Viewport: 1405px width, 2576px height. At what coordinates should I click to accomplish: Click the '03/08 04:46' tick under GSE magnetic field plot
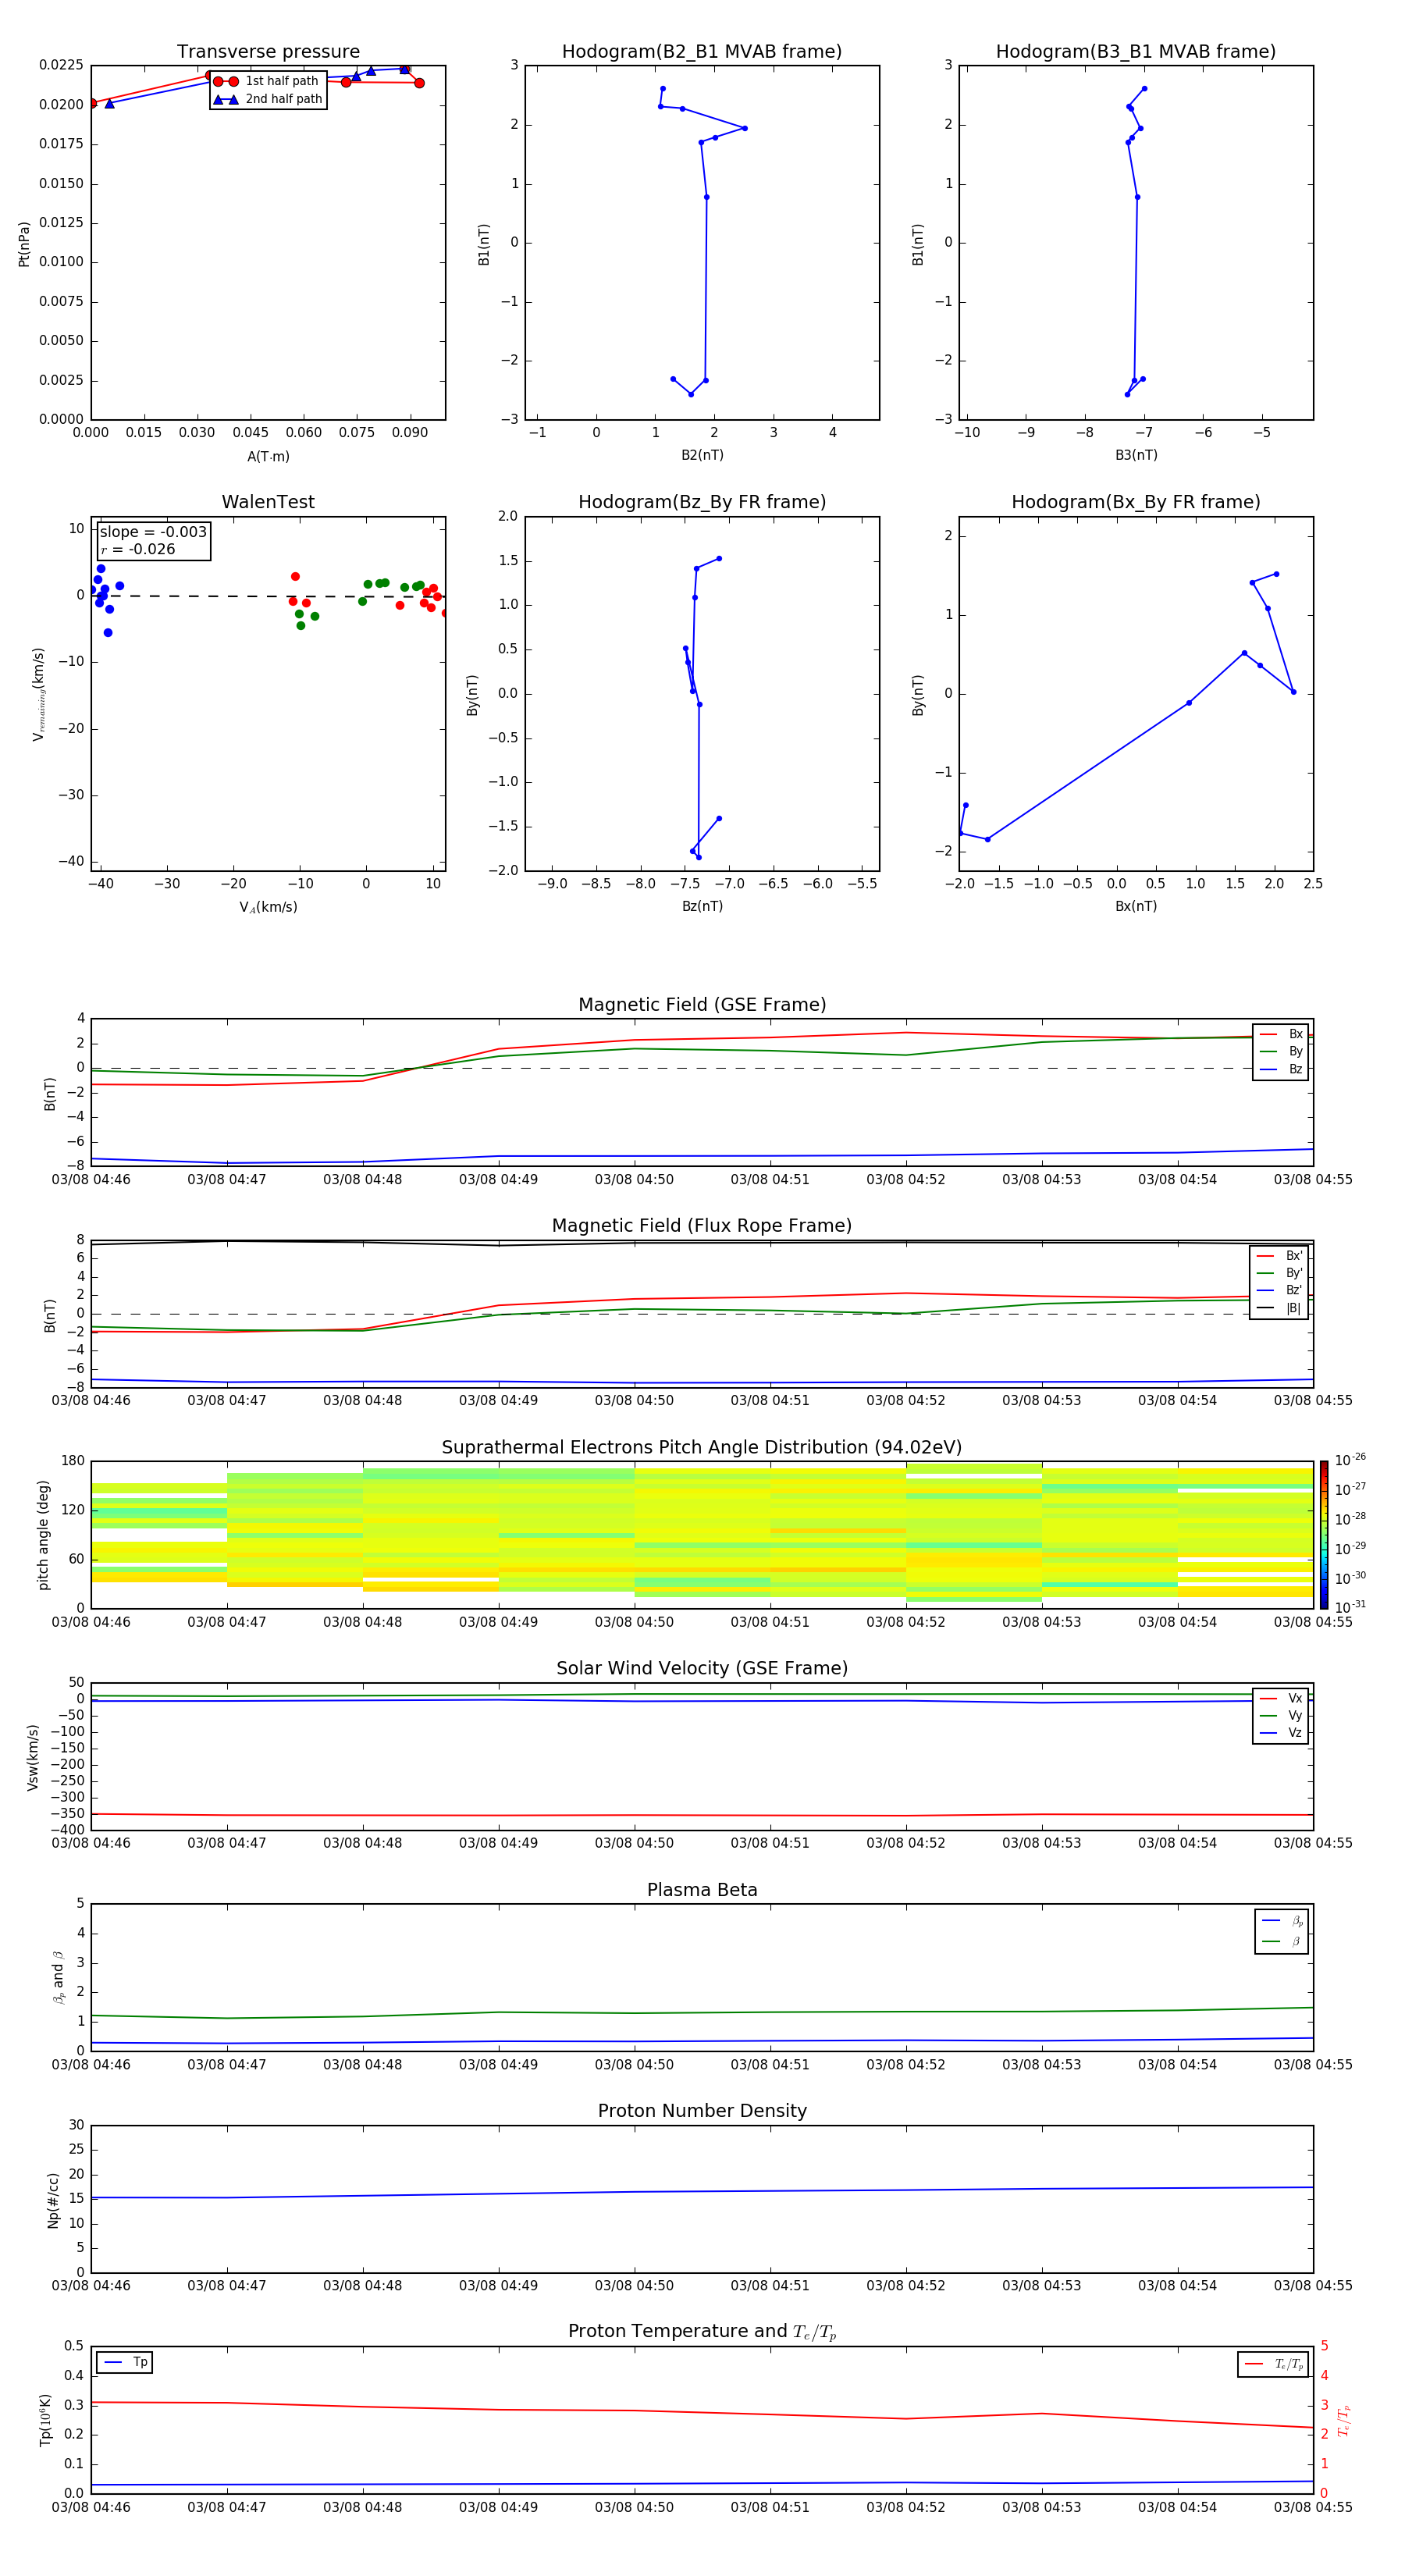click(x=91, y=1180)
